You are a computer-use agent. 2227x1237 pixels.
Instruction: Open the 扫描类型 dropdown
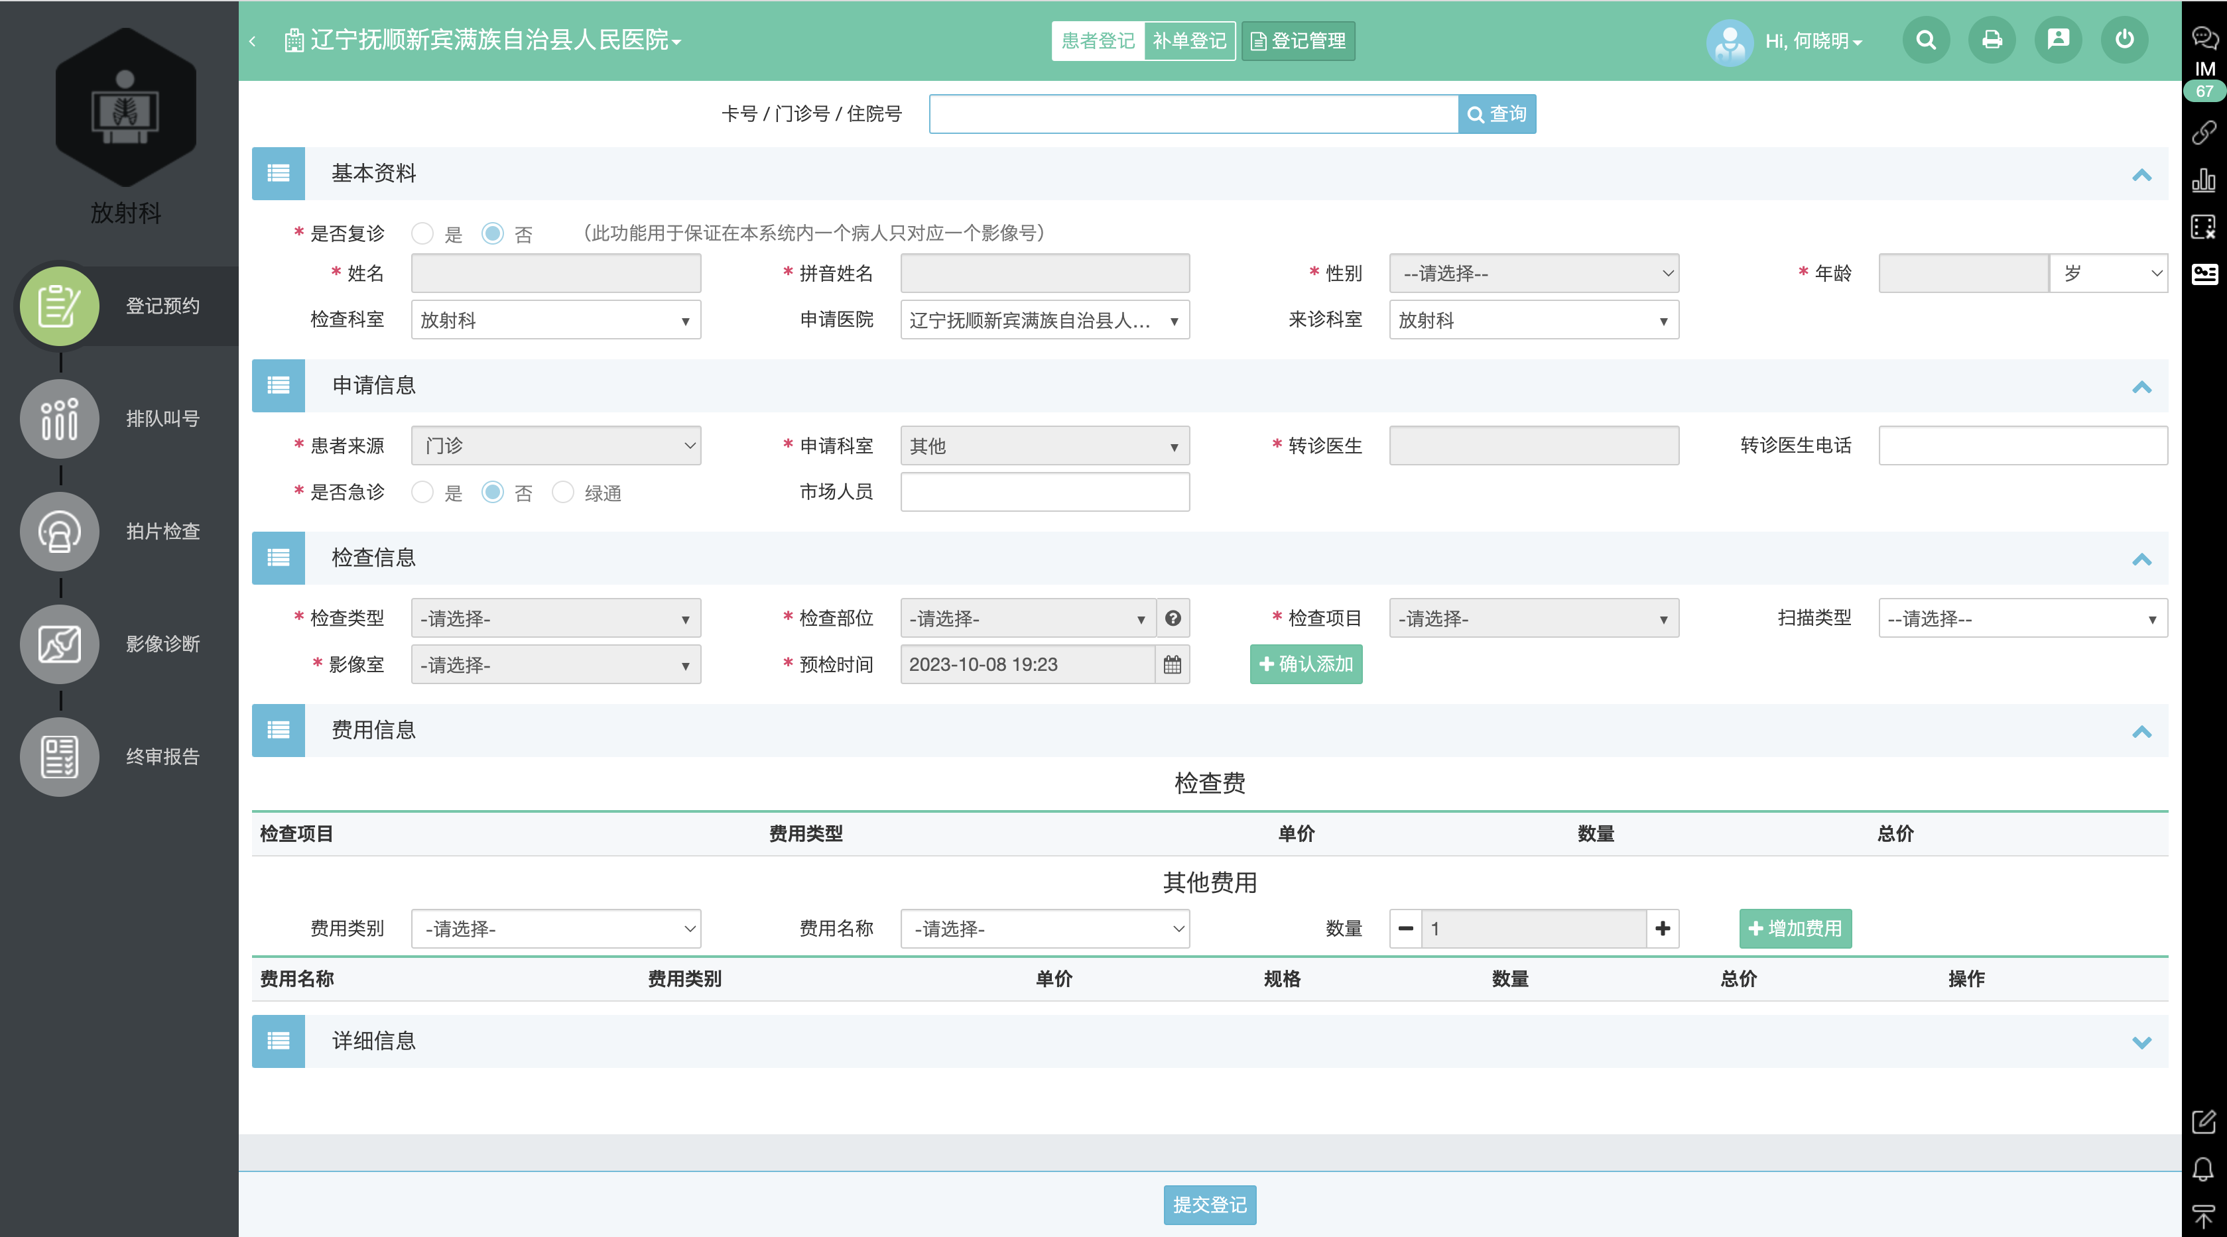[2023, 618]
